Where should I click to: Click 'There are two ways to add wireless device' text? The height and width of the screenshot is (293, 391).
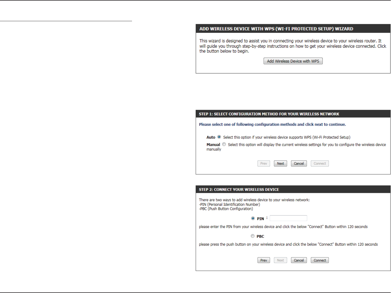[x=254, y=200]
